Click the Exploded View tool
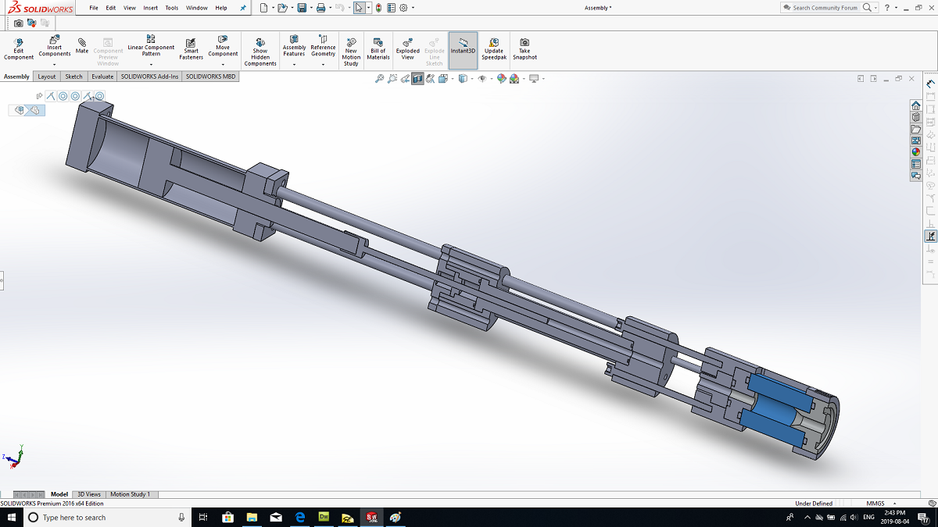 (x=407, y=48)
